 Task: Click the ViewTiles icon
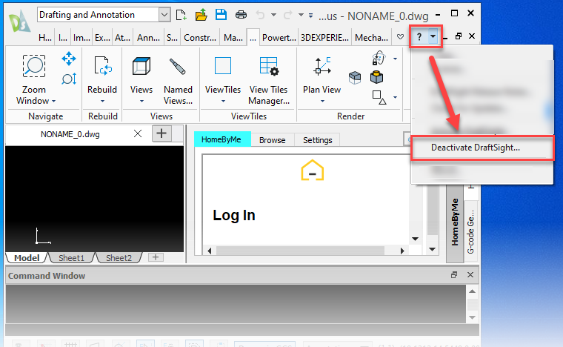click(x=223, y=67)
